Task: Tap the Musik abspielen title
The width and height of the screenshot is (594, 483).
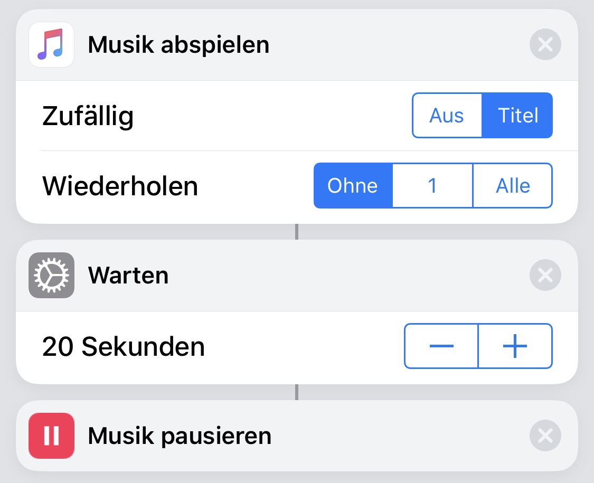Action: point(178,45)
